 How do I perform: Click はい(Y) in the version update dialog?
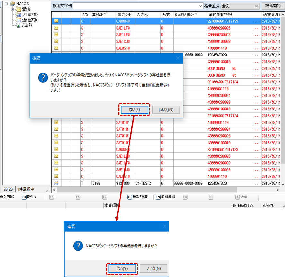pos(134,110)
